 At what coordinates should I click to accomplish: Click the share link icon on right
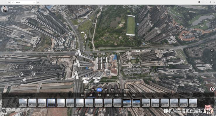tap(212, 65)
